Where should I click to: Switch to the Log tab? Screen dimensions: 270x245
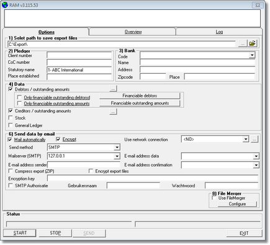coord(219,32)
